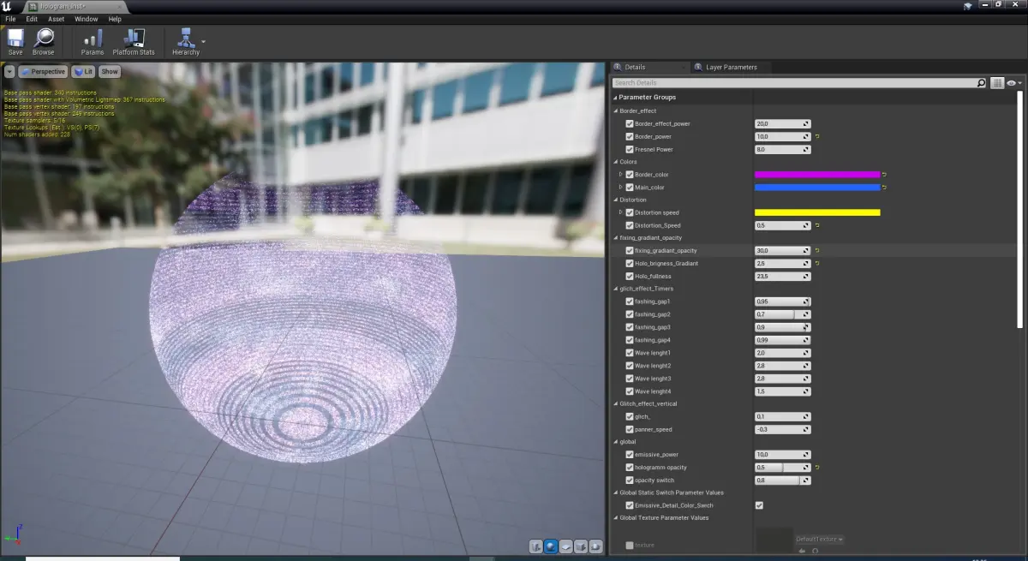
Task: Select the sphere preview mesh
Action: (x=551, y=546)
